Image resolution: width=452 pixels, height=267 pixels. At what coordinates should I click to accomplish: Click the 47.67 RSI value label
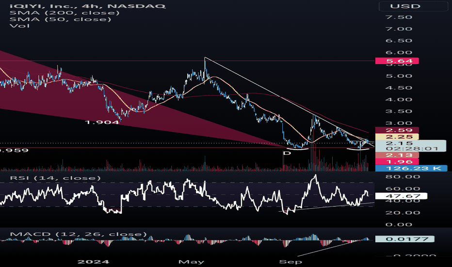tap(401, 196)
